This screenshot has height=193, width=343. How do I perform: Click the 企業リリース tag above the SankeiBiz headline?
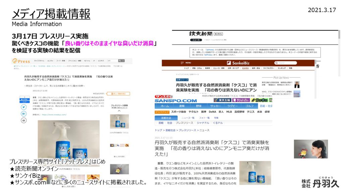pos(182,80)
